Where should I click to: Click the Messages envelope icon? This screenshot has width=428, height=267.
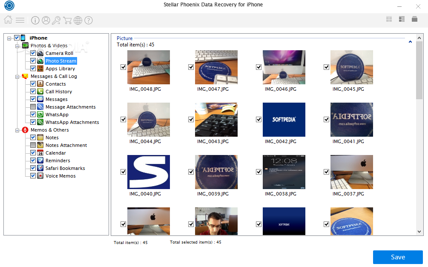40,99
